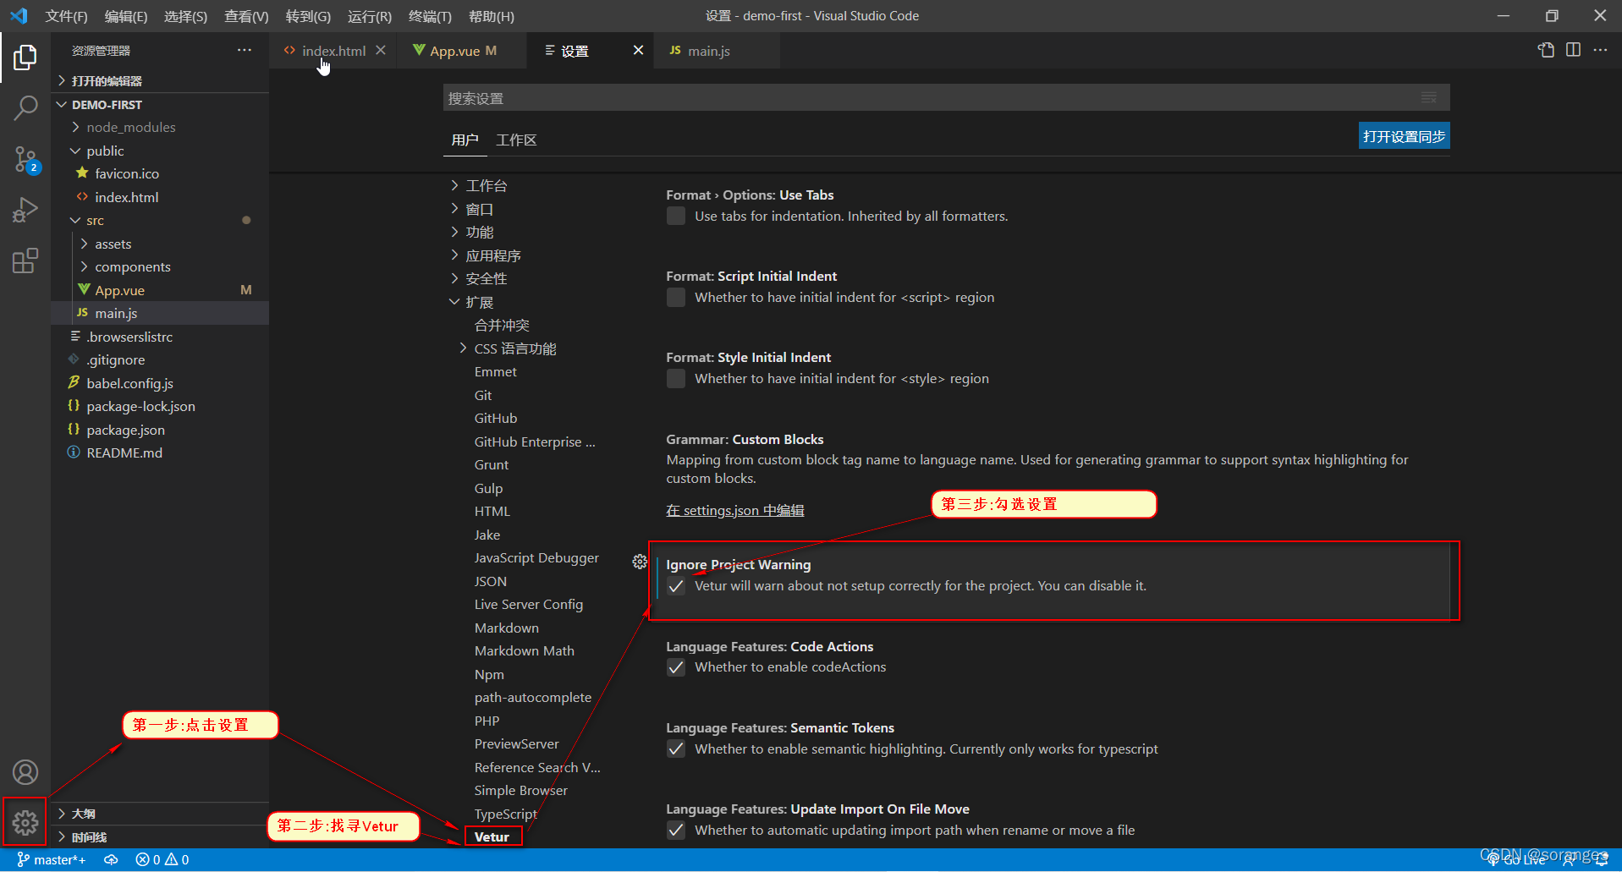The image size is (1622, 872).
Task: Select Emmet in settings extension list
Action: (496, 371)
